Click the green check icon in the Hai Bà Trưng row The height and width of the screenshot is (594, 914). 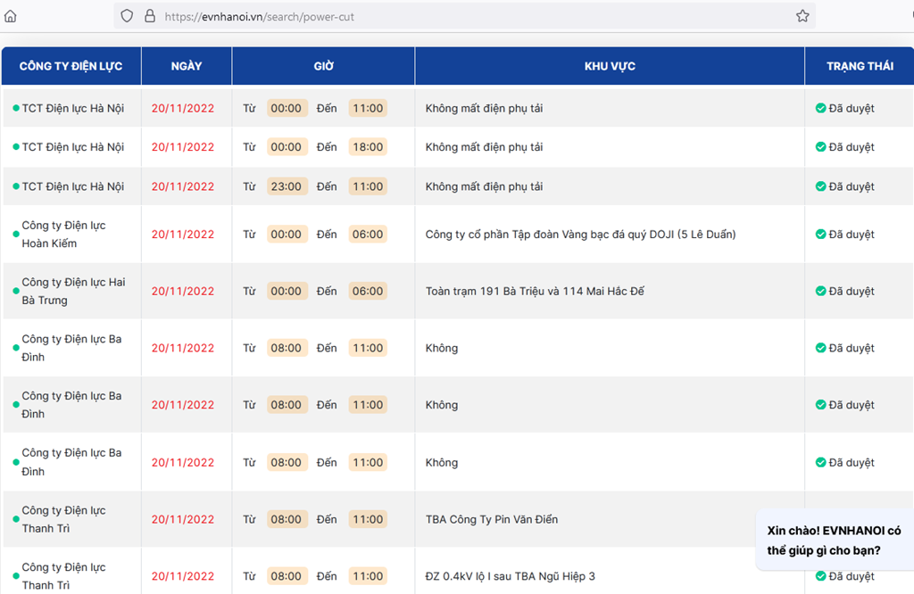(821, 291)
